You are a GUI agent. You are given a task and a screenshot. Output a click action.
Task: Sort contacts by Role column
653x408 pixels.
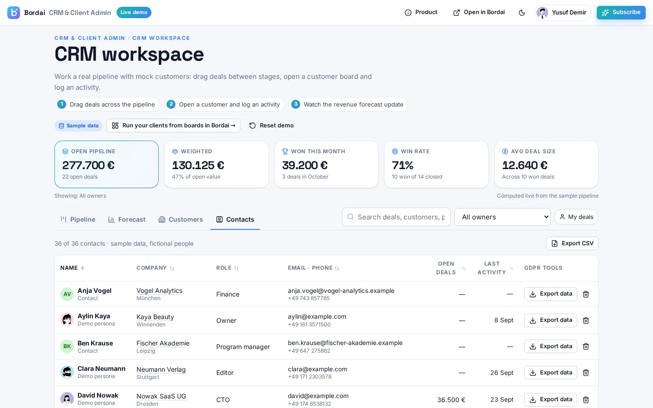point(228,268)
